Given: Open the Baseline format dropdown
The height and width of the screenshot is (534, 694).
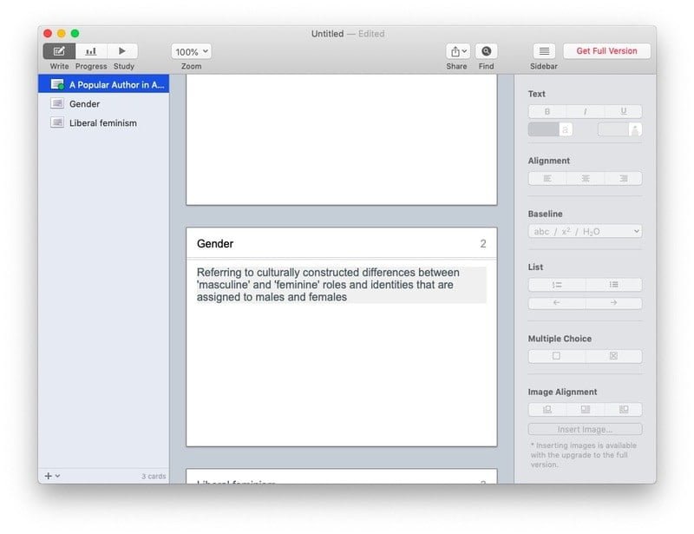Looking at the screenshot, I should click(x=583, y=231).
